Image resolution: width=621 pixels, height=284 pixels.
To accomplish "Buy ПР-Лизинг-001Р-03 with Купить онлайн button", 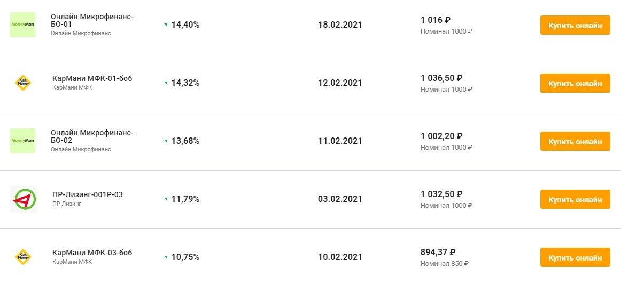I will pos(575,199).
